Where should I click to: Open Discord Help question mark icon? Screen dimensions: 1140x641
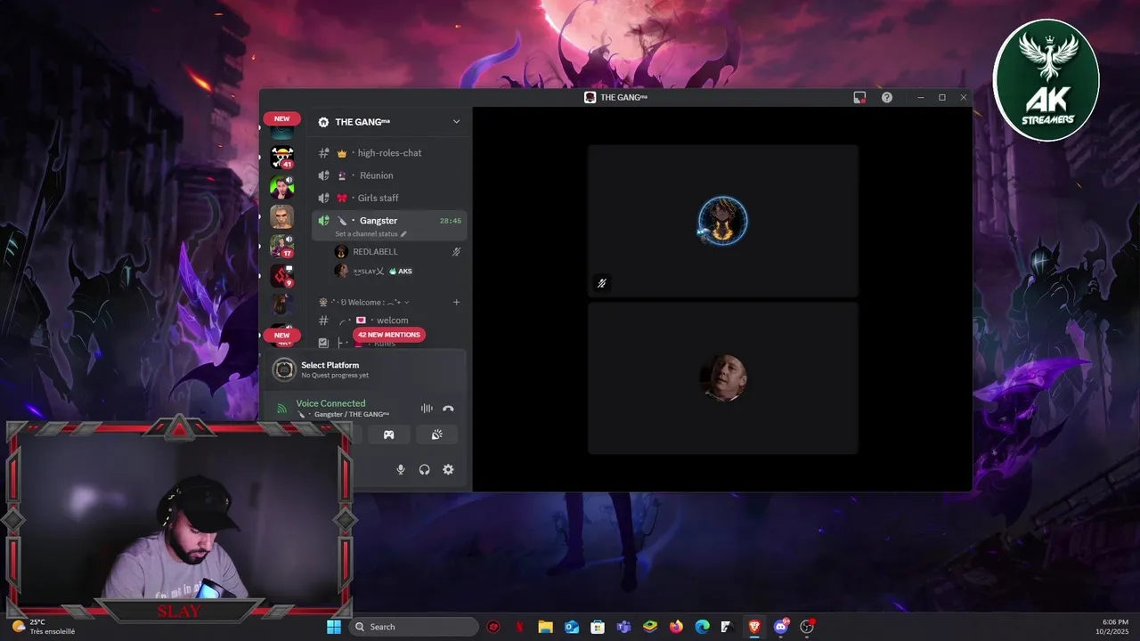coord(887,97)
